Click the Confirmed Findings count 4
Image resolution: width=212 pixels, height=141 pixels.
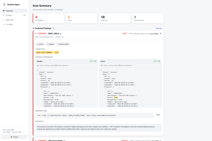(53, 28)
